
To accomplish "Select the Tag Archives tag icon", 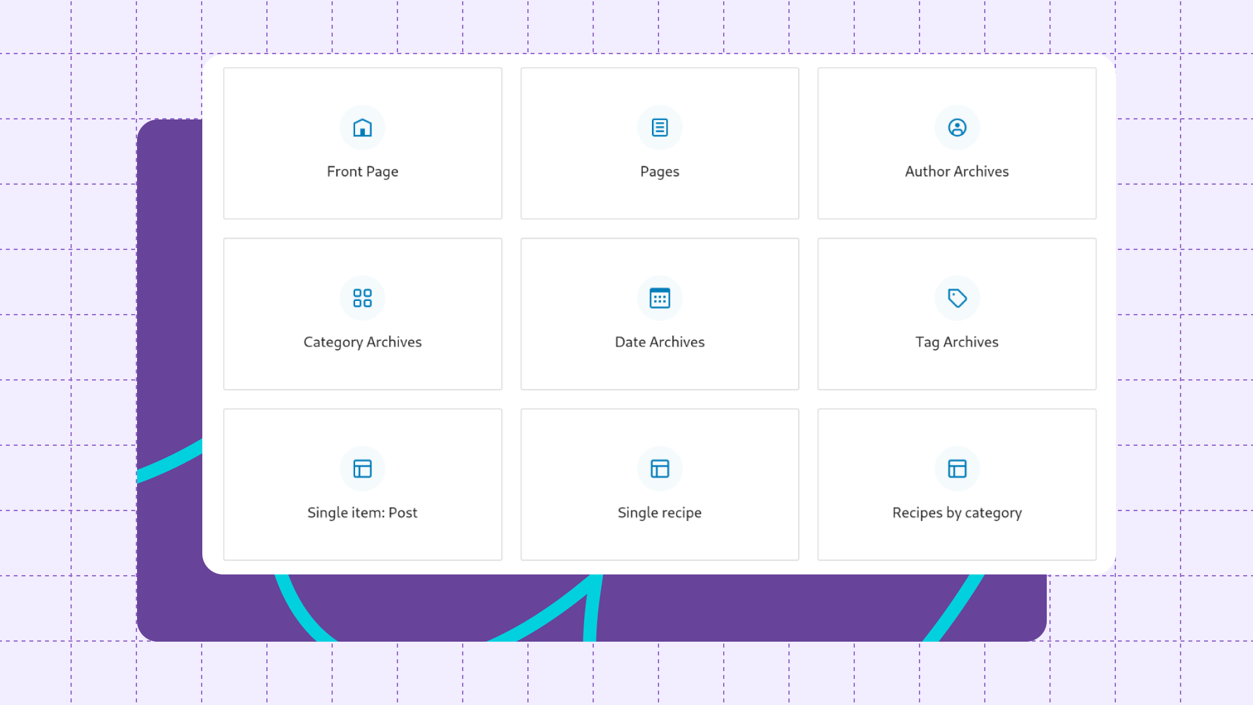I will pyautogui.click(x=957, y=298).
